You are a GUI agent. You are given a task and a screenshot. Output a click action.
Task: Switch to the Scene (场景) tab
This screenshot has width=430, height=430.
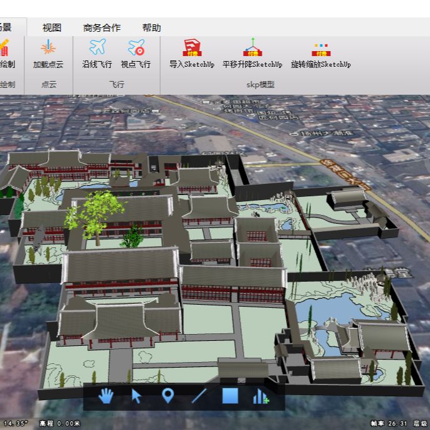pyautogui.click(x=6, y=27)
